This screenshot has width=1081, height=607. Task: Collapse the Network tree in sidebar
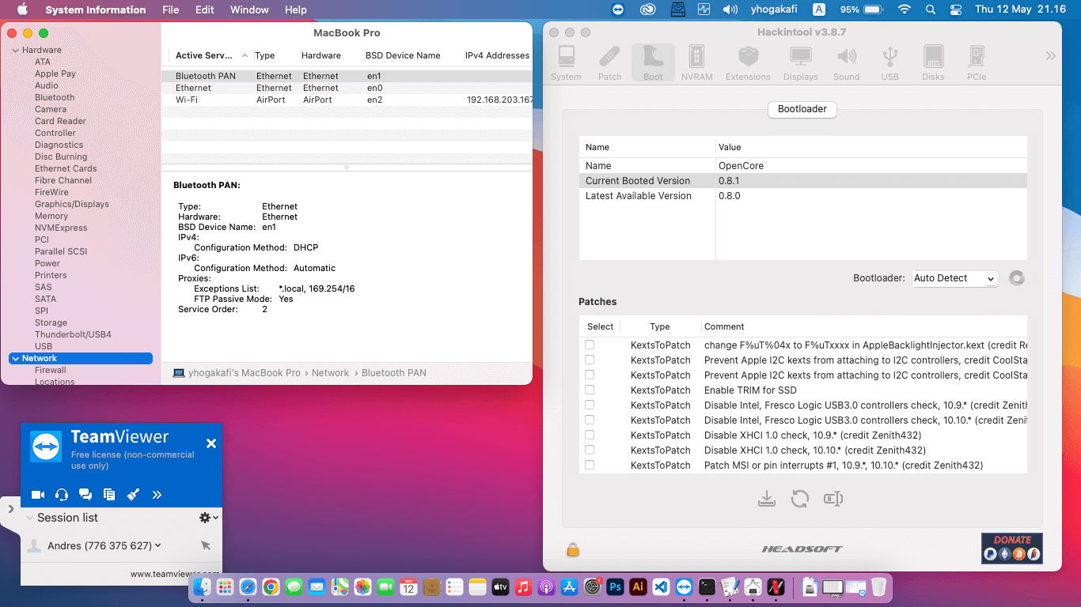tap(16, 359)
